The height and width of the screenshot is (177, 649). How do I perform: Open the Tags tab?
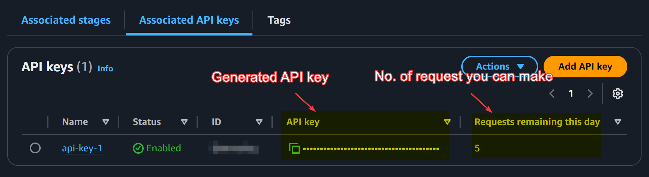point(279,20)
